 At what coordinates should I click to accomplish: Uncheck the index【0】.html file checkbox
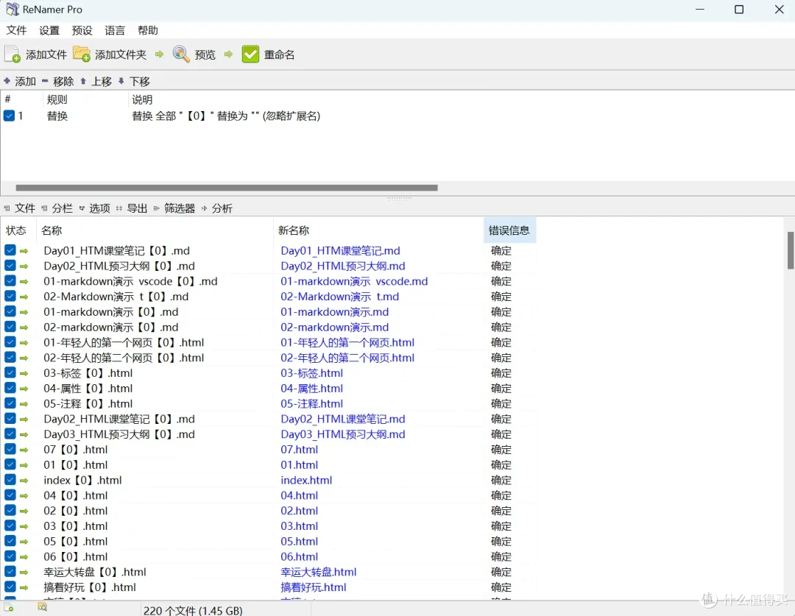(10, 480)
